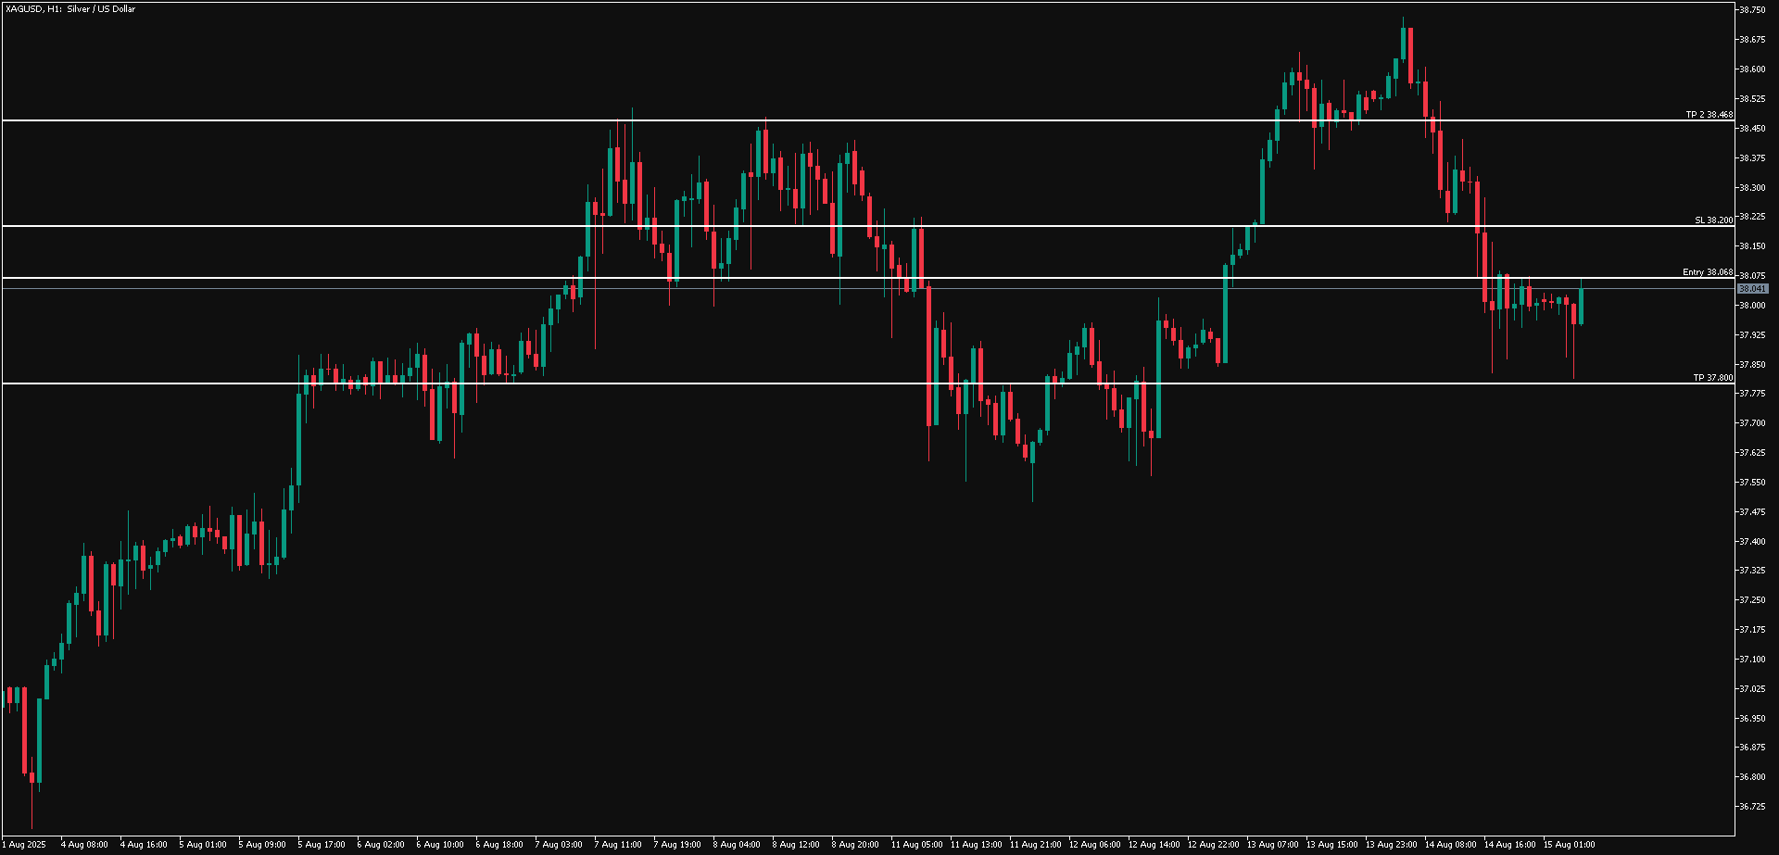This screenshot has height=855, width=1779.
Task: Click the 11 Aug 05:00 time axis label
Action: click(x=916, y=844)
